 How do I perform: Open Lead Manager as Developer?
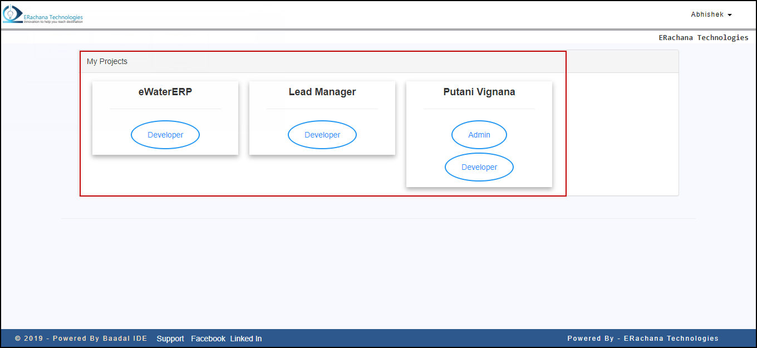coord(322,135)
